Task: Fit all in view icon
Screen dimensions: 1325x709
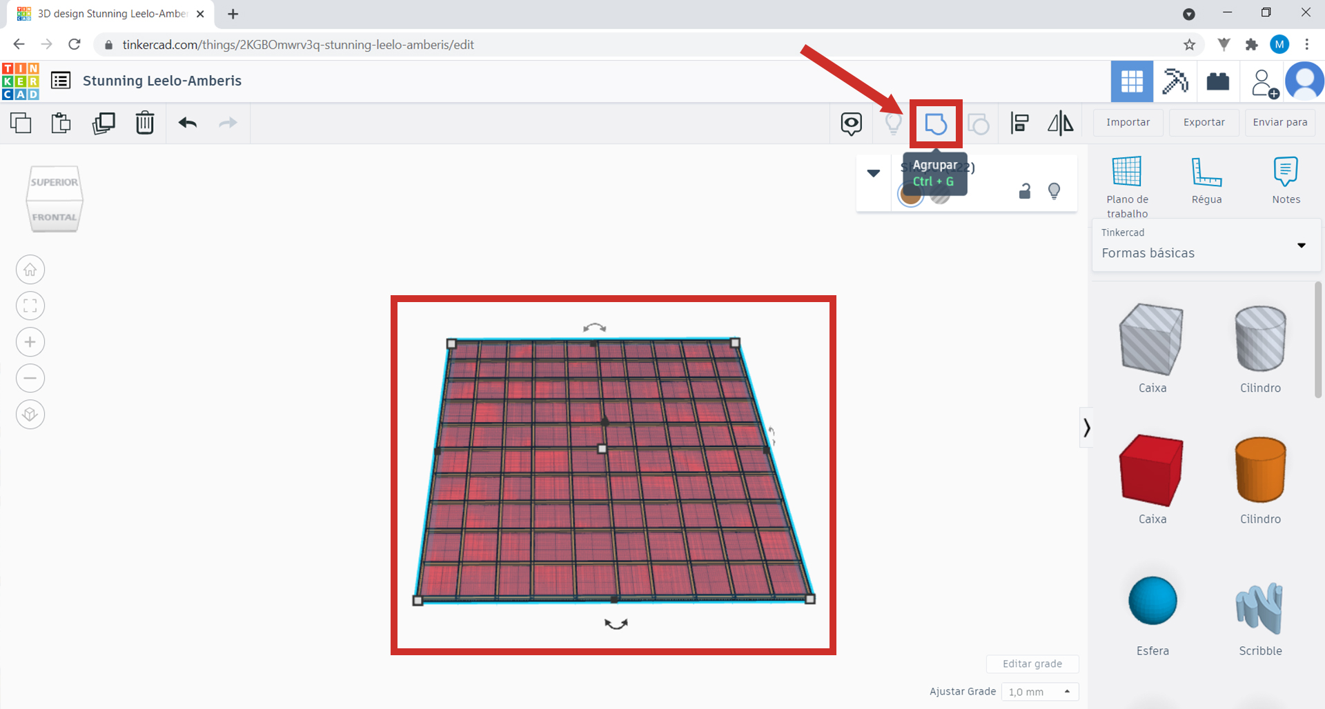Action: [30, 306]
